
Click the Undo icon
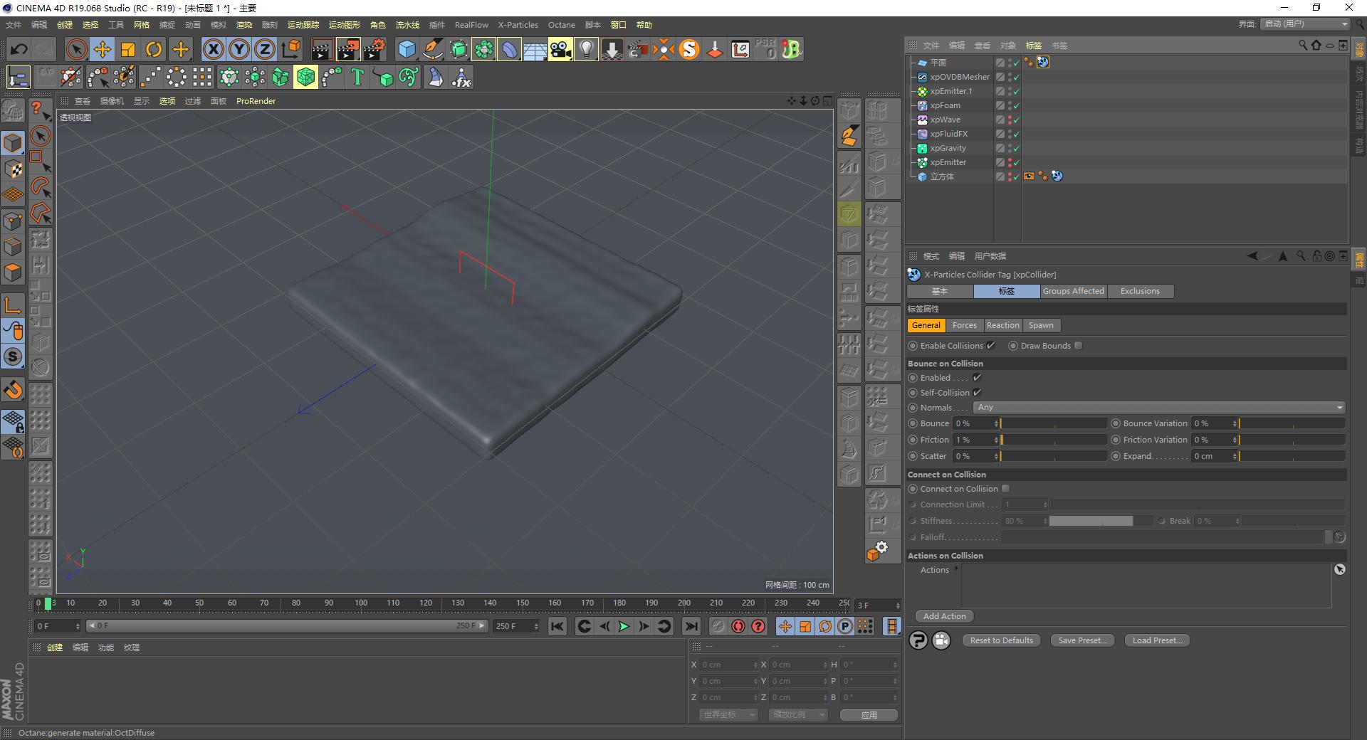pyautogui.click(x=19, y=49)
